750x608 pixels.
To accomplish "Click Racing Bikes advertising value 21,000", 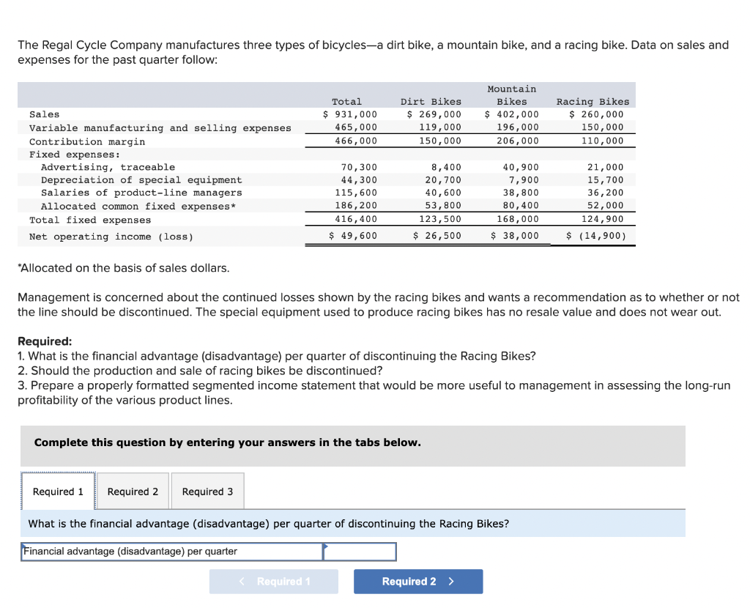I will 605,167.
